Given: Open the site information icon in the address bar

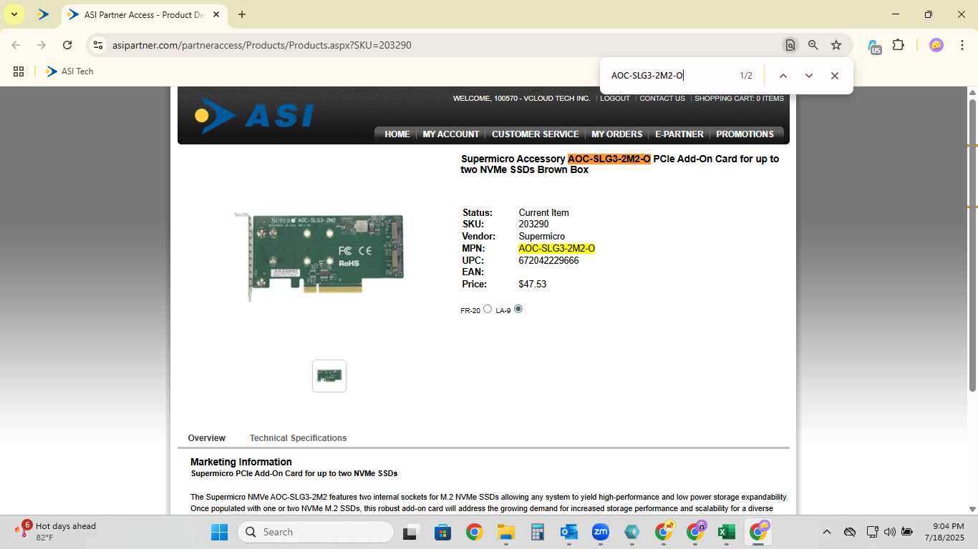Looking at the screenshot, I should 98,45.
